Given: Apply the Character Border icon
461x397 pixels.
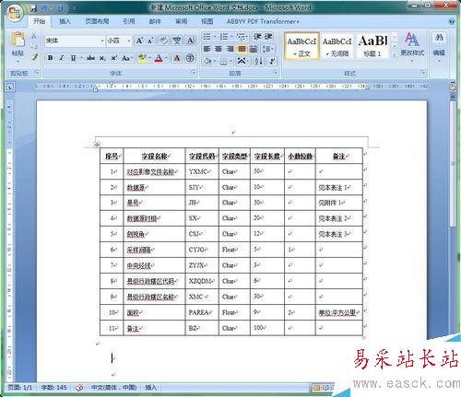Looking at the screenshot, I should pos(190,41).
